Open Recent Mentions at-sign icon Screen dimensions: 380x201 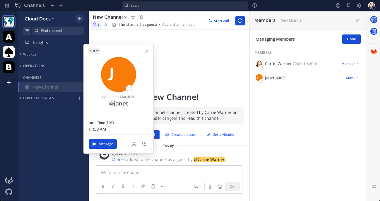tap(338, 6)
